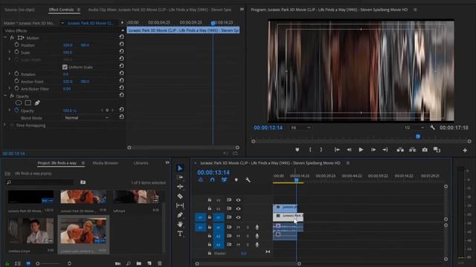The width and height of the screenshot is (476, 267).
Task: Expand the Time Remapping effect
Action: [4, 125]
